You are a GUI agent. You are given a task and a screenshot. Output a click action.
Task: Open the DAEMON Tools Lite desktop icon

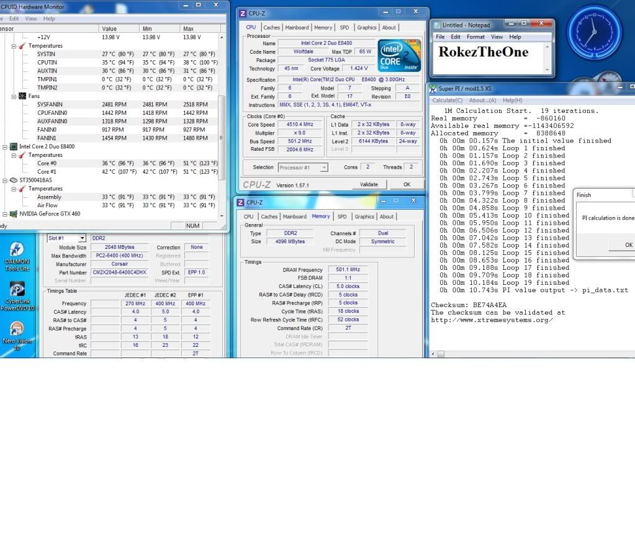tap(17, 256)
